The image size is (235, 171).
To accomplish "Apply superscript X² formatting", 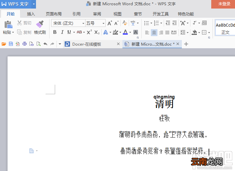I will (x=89, y=32).
